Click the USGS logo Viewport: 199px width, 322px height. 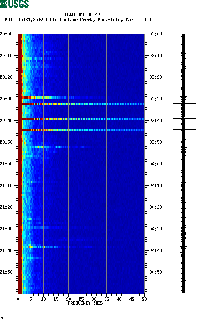14,4
